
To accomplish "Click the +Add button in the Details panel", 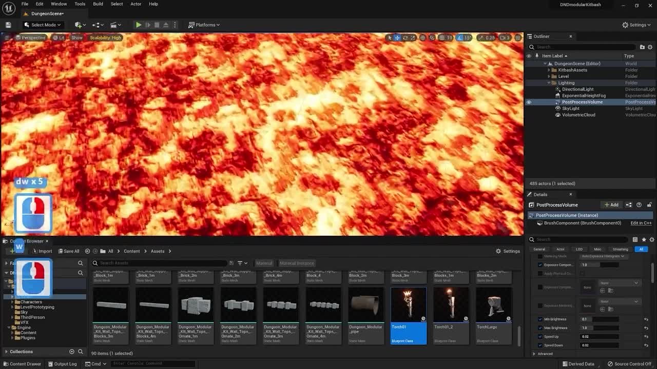I will tap(611, 204).
